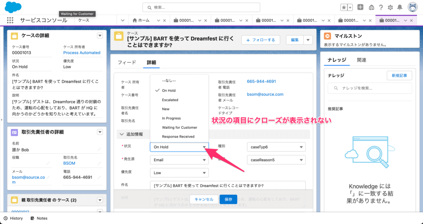Click the global search field

pos(201,7)
